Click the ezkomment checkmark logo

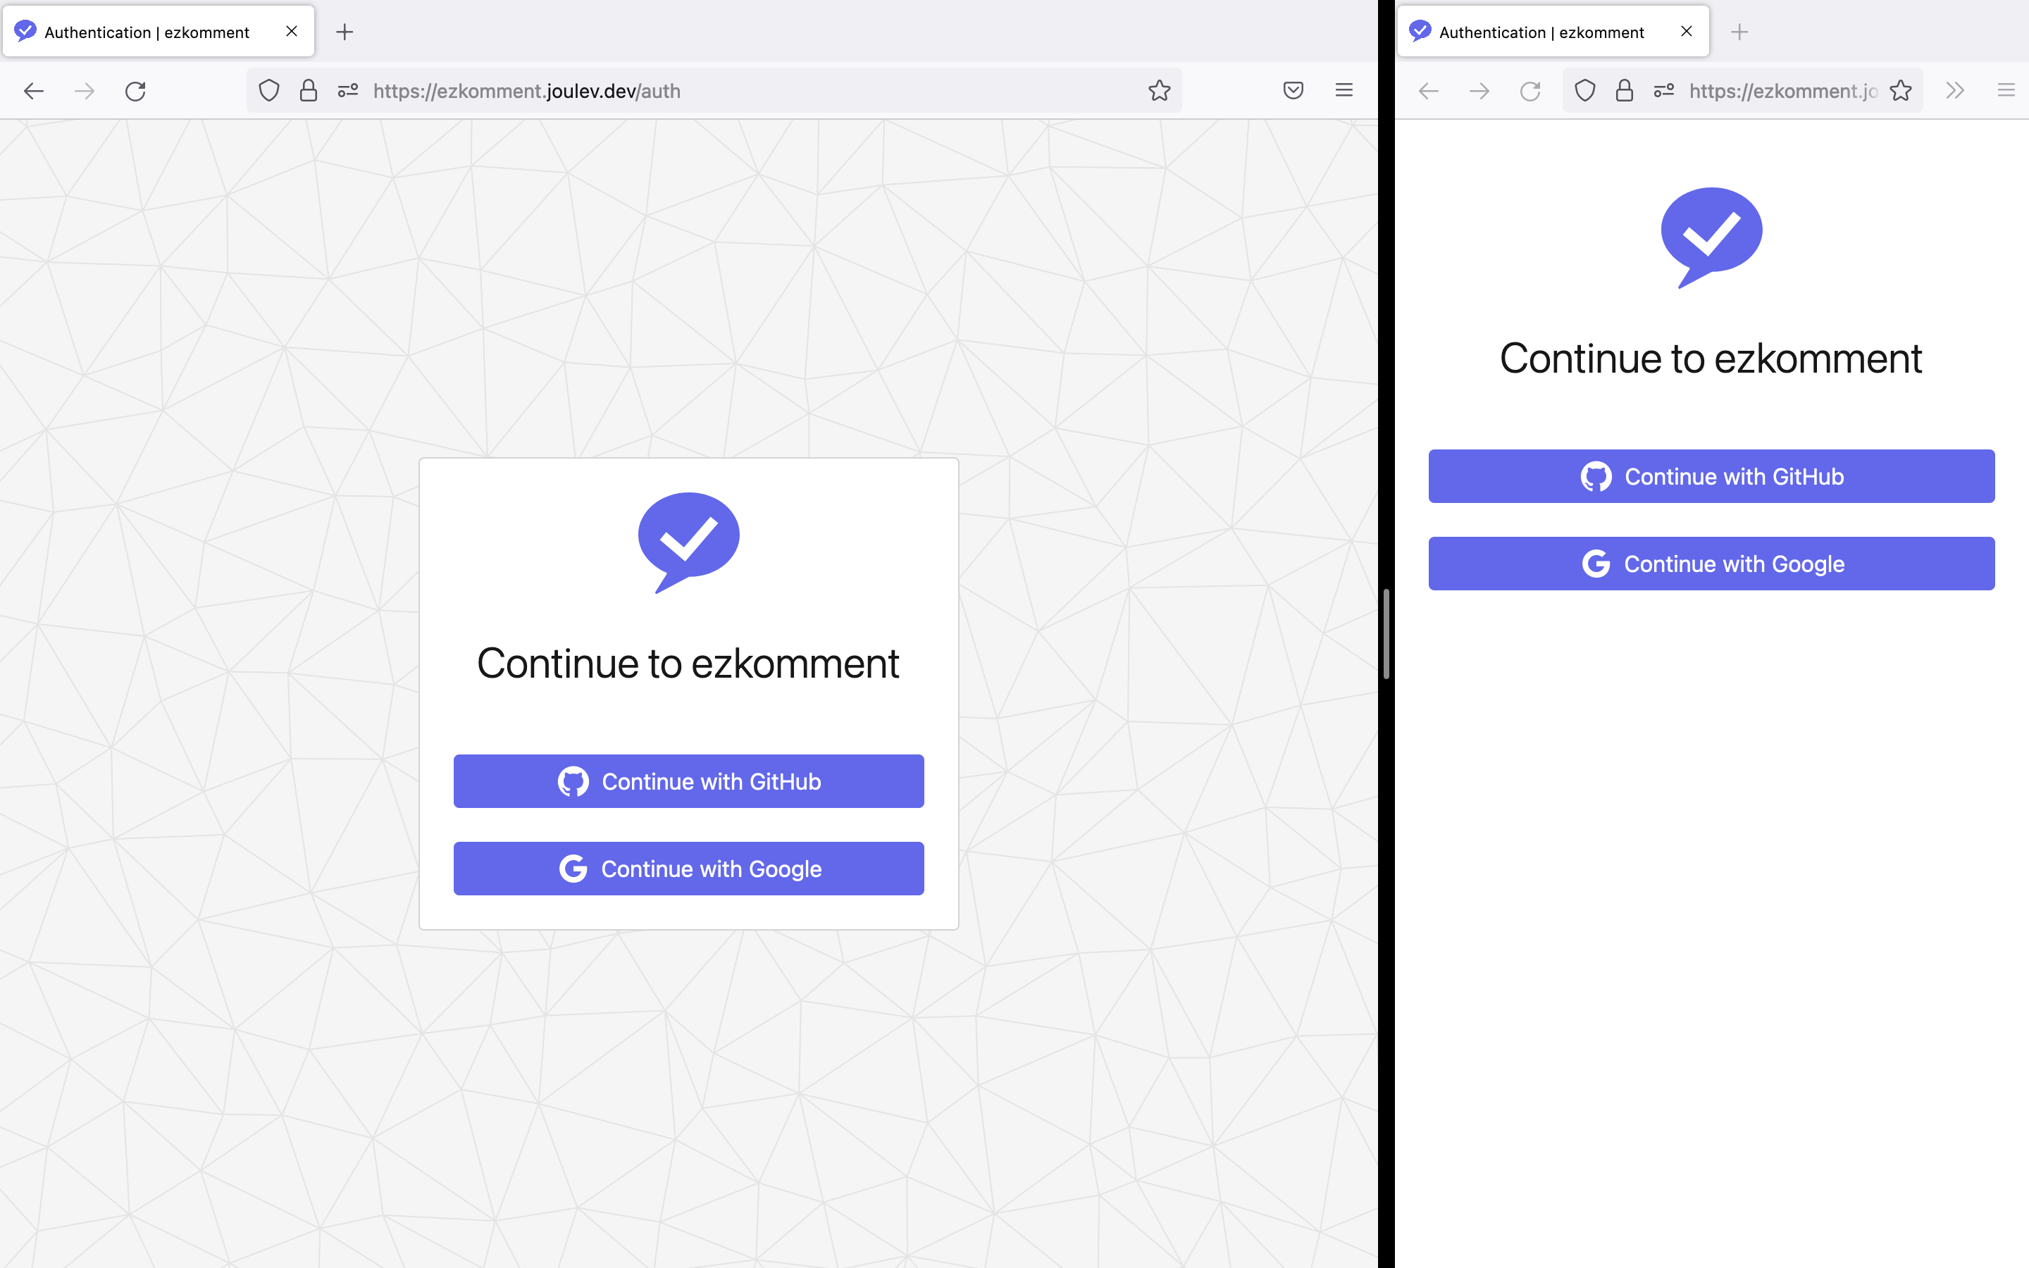(688, 541)
